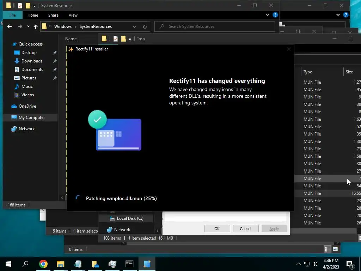Open the Windows Start menu

click(x=8, y=264)
